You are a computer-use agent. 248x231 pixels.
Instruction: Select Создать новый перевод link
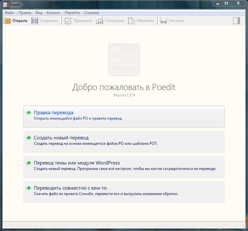tap(61, 138)
